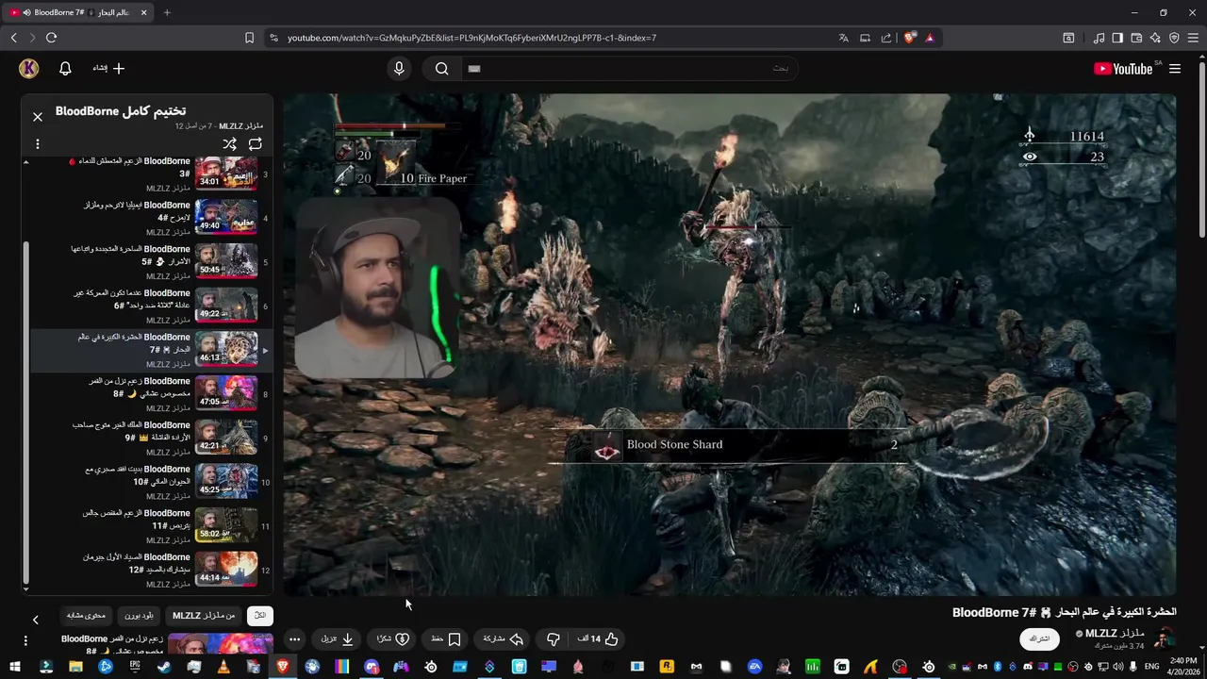Play BloodBorne #3 video thumbnail (34:01)
Image resolution: width=1207 pixels, height=679 pixels.
(x=226, y=173)
